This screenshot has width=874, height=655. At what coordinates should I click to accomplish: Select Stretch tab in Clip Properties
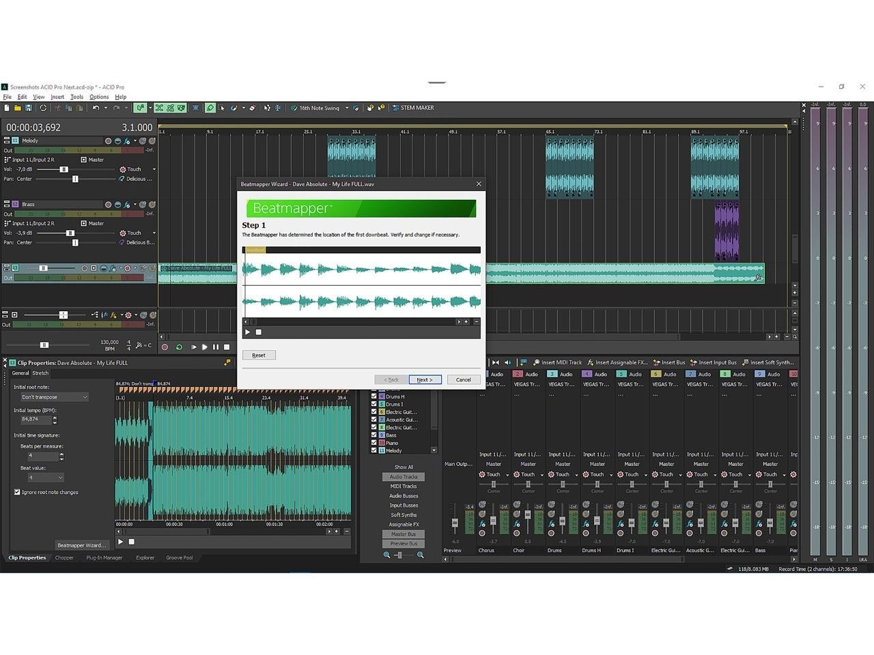pos(40,373)
